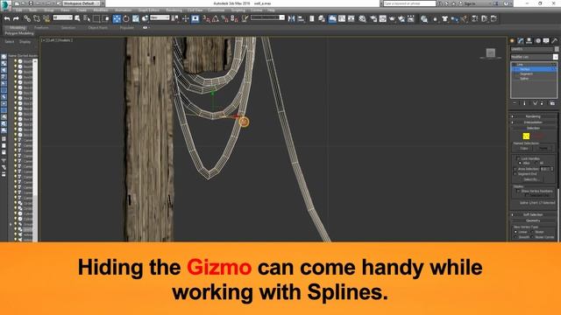Select the Bezier Corner vertex type radio
This screenshot has height=315, width=561.
533,237
